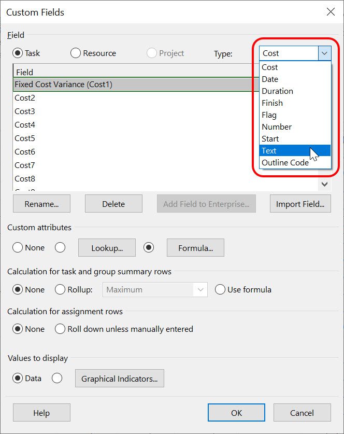Select the Resource radio button

click(76, 53)
